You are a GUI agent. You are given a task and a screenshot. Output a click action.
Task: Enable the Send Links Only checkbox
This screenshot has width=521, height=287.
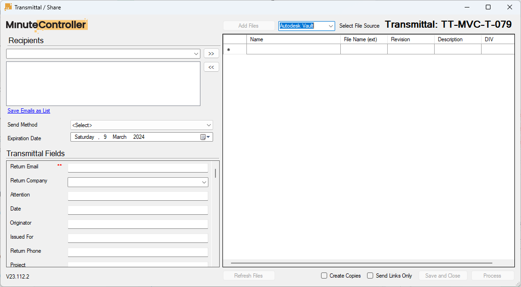click(x=370, y=275)
